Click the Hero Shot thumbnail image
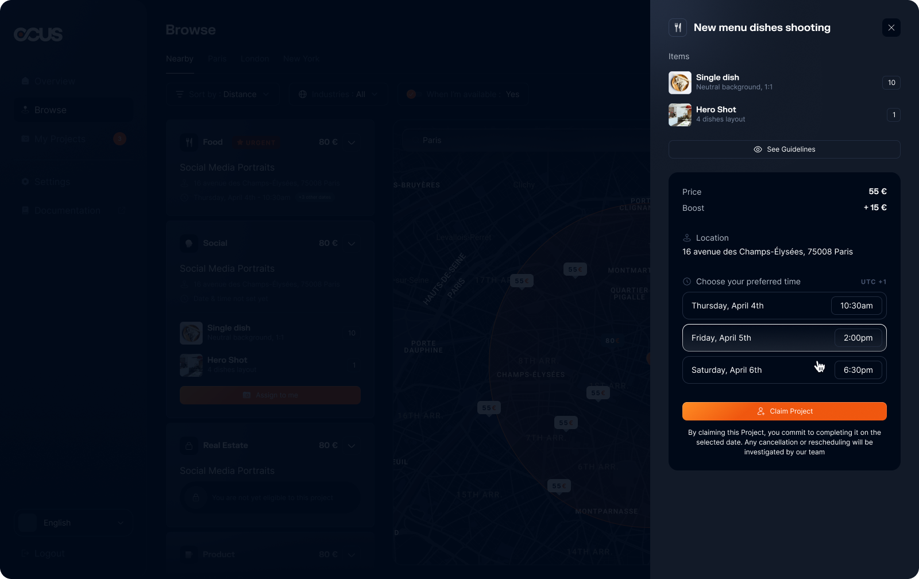The width and height of the screenshot is (919, 579). (x=680, y=115)
